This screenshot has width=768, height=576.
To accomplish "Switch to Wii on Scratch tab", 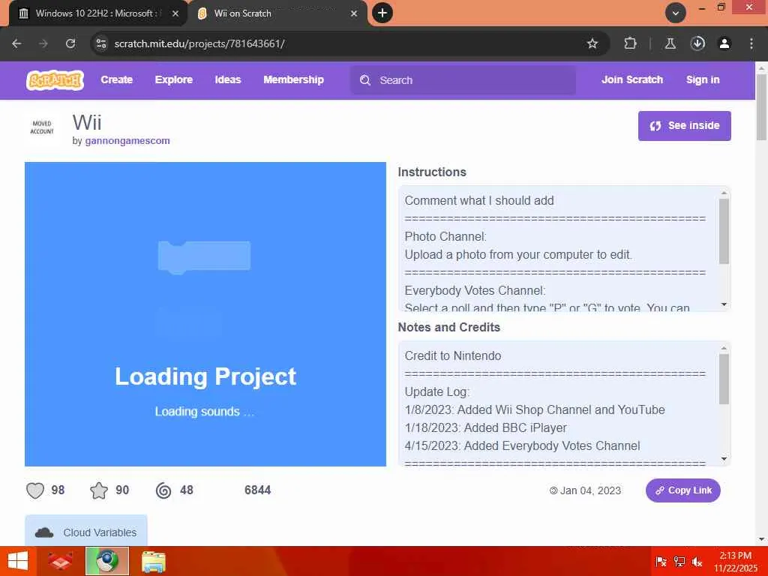I will [x=277, y=13].
